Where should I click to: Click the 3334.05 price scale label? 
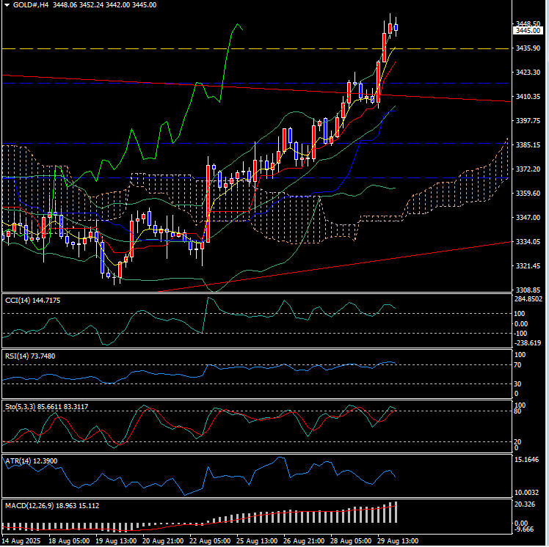pyautogui.click(x=528, y=242)
